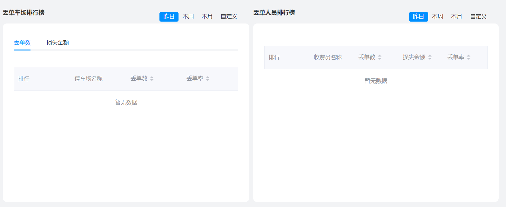The width and height of the screenshot is (506, 207).
Task: Click the 收费员名称 column header
Action: [327, 57]
